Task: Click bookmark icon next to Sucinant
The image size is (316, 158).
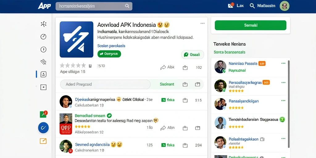Action: pyautogui.click(x=185, y=84)
